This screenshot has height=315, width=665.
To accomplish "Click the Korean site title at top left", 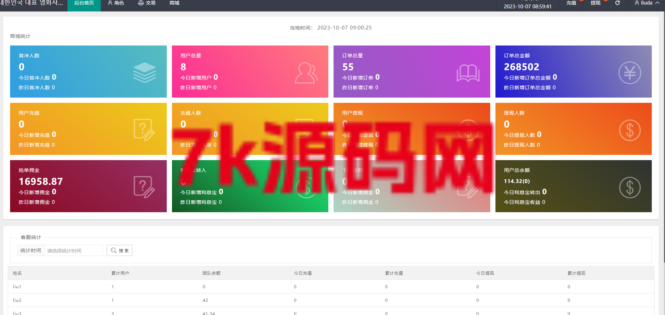I will tap(32, 3).
